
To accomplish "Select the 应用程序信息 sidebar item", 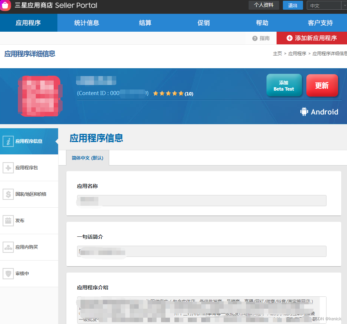I will [x=29, y=141].
